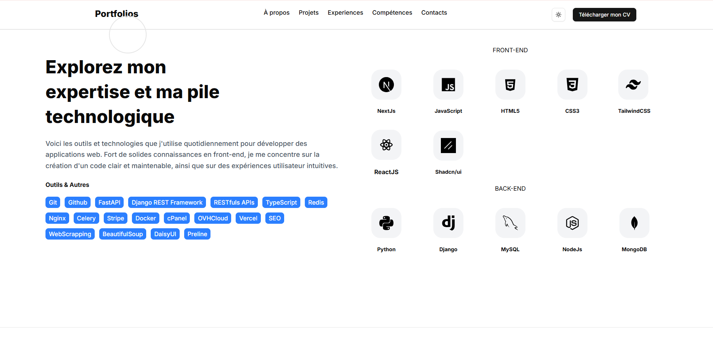This screenshot has height=355, width=713.
Task: Click the FastAPI badge
Action: [x=109, y=202]
